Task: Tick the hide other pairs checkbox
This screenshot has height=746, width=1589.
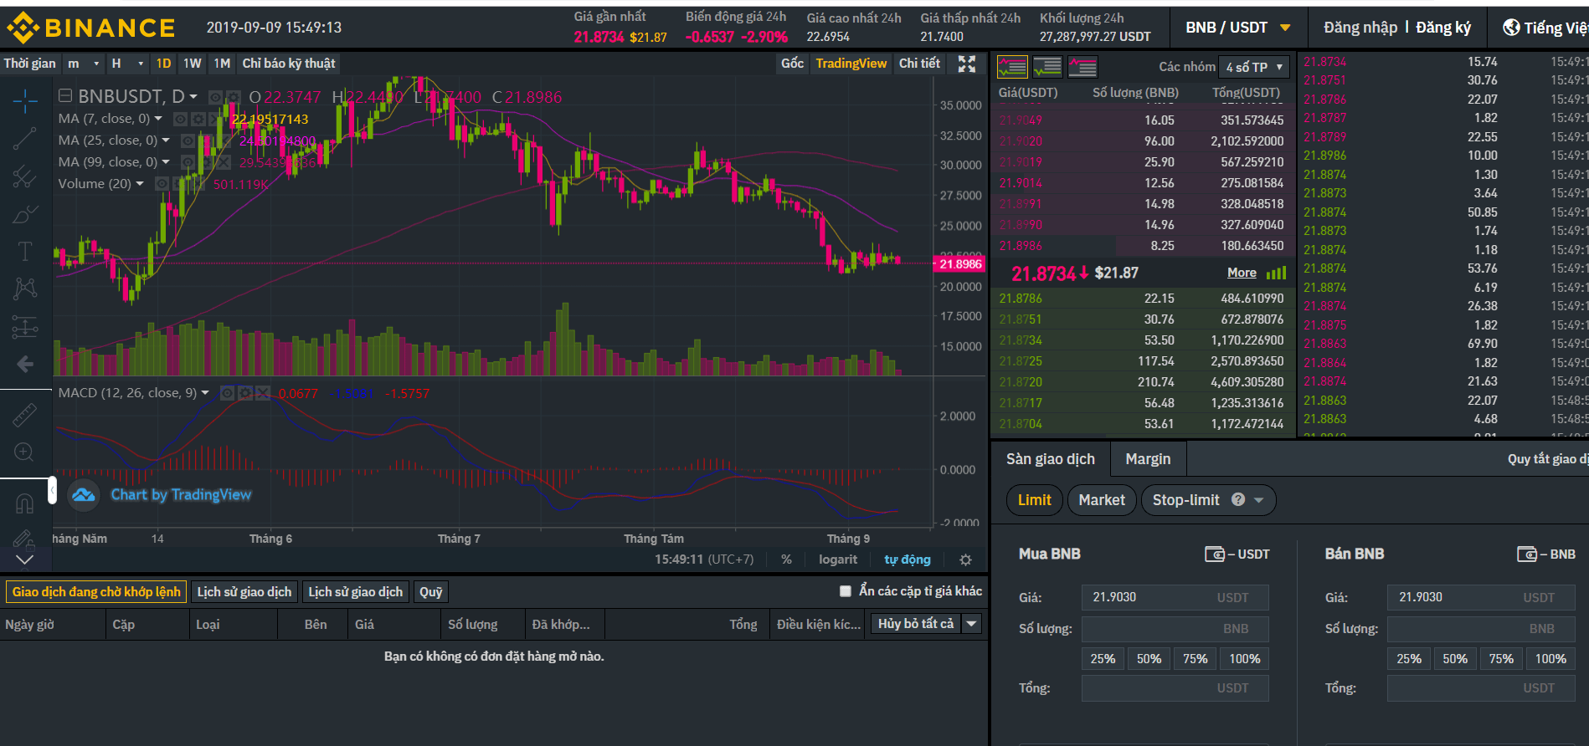Action: (845, 591)
